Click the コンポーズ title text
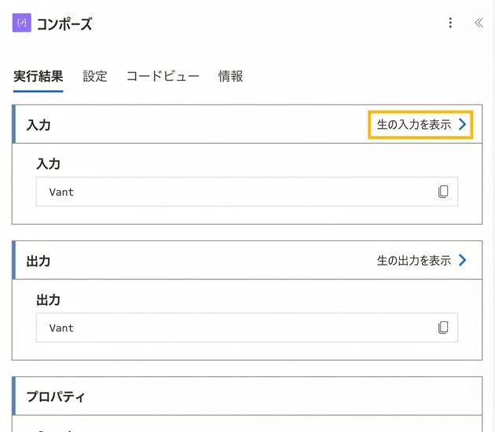The image size is (495, 432). pyautogui.click(x=64, y=24)
